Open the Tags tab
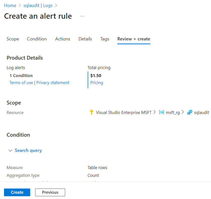The height and width of the screenshot is (199, 211). [105, 39]
